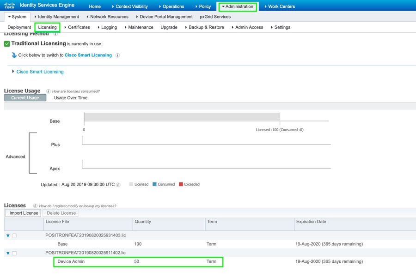
Task: Click the Expiration Date column header
Action: coord(355,224)
